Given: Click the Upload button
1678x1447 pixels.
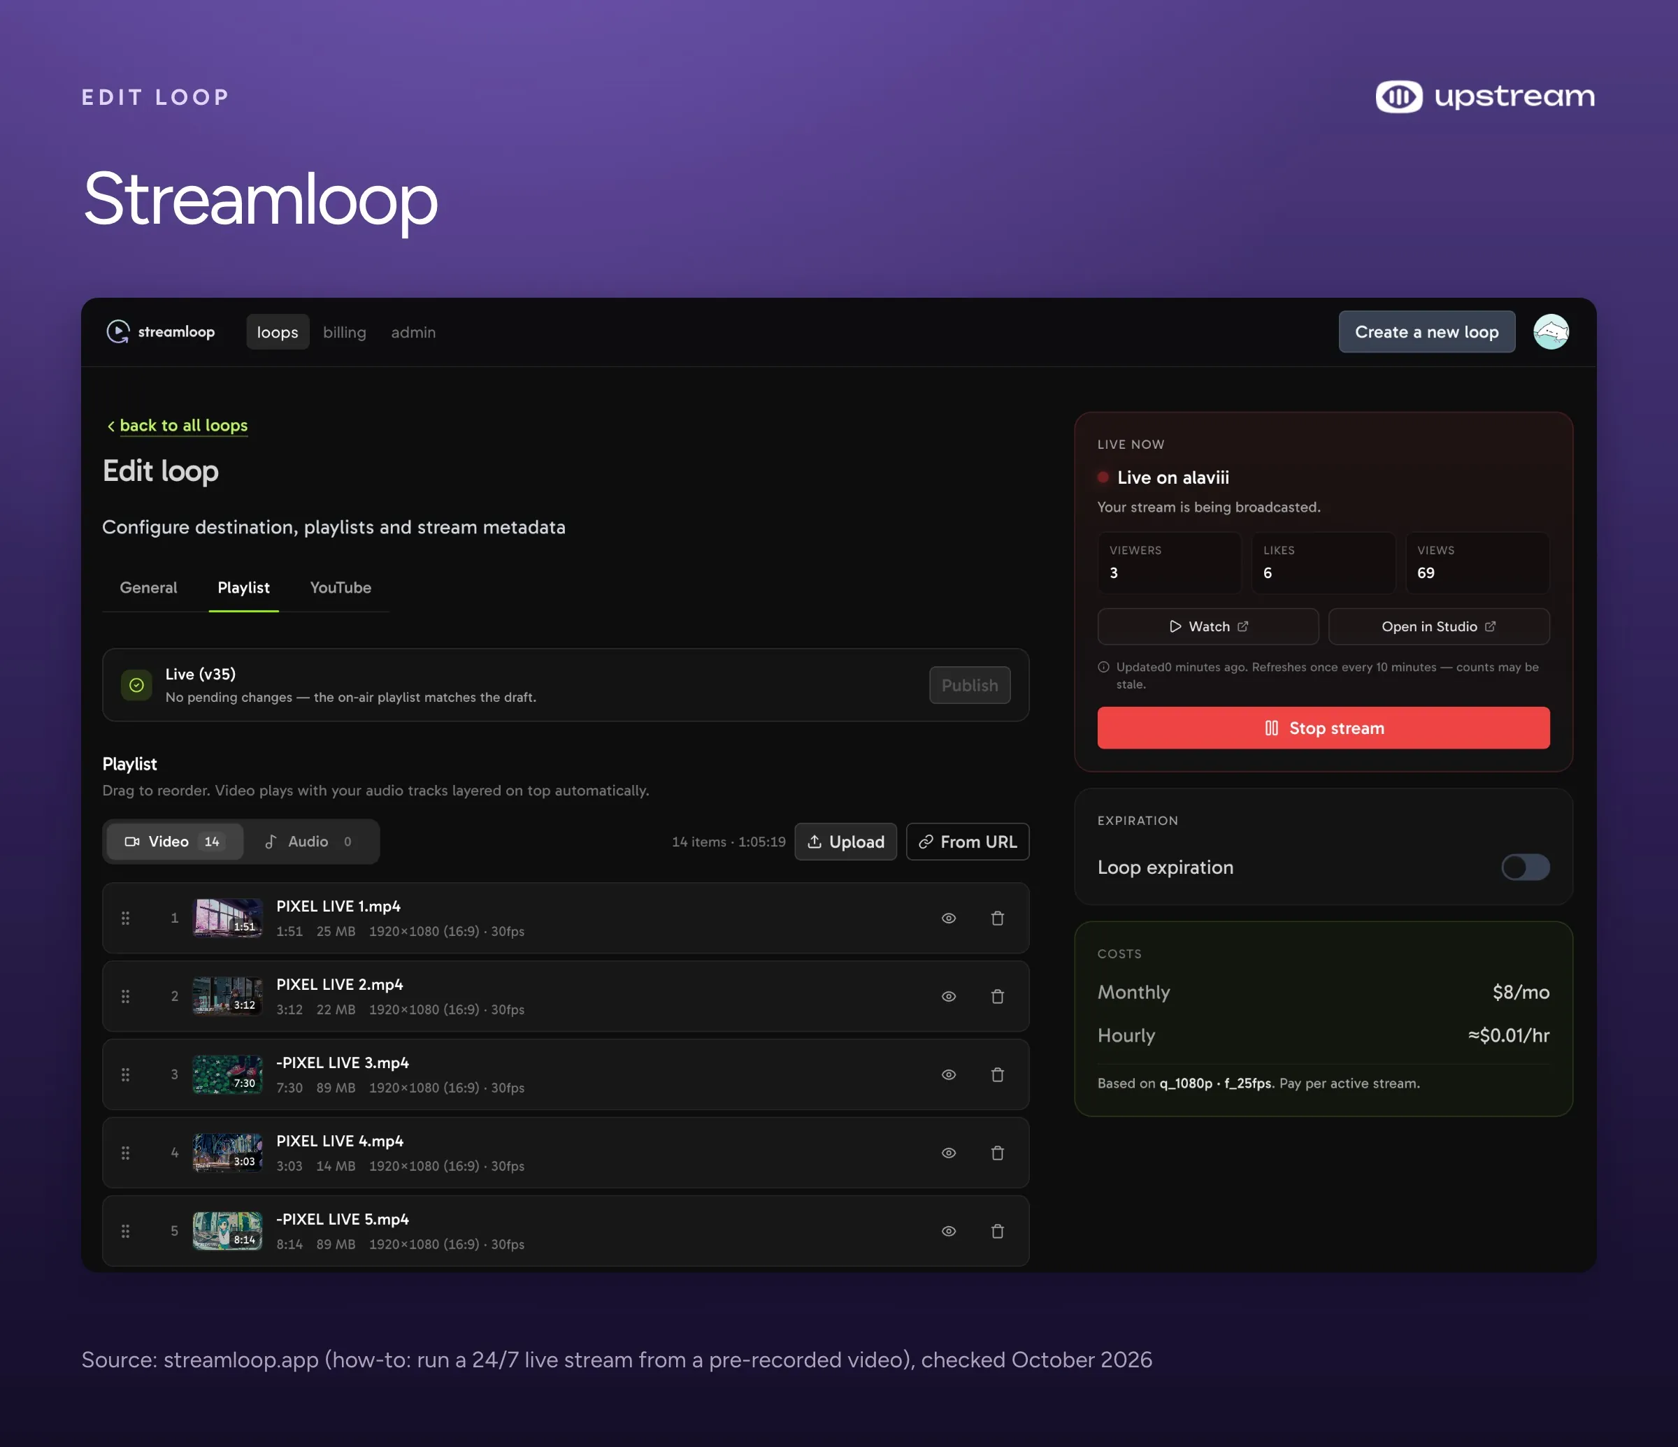Looking at the screenshot, I should (x=845, y=842).
